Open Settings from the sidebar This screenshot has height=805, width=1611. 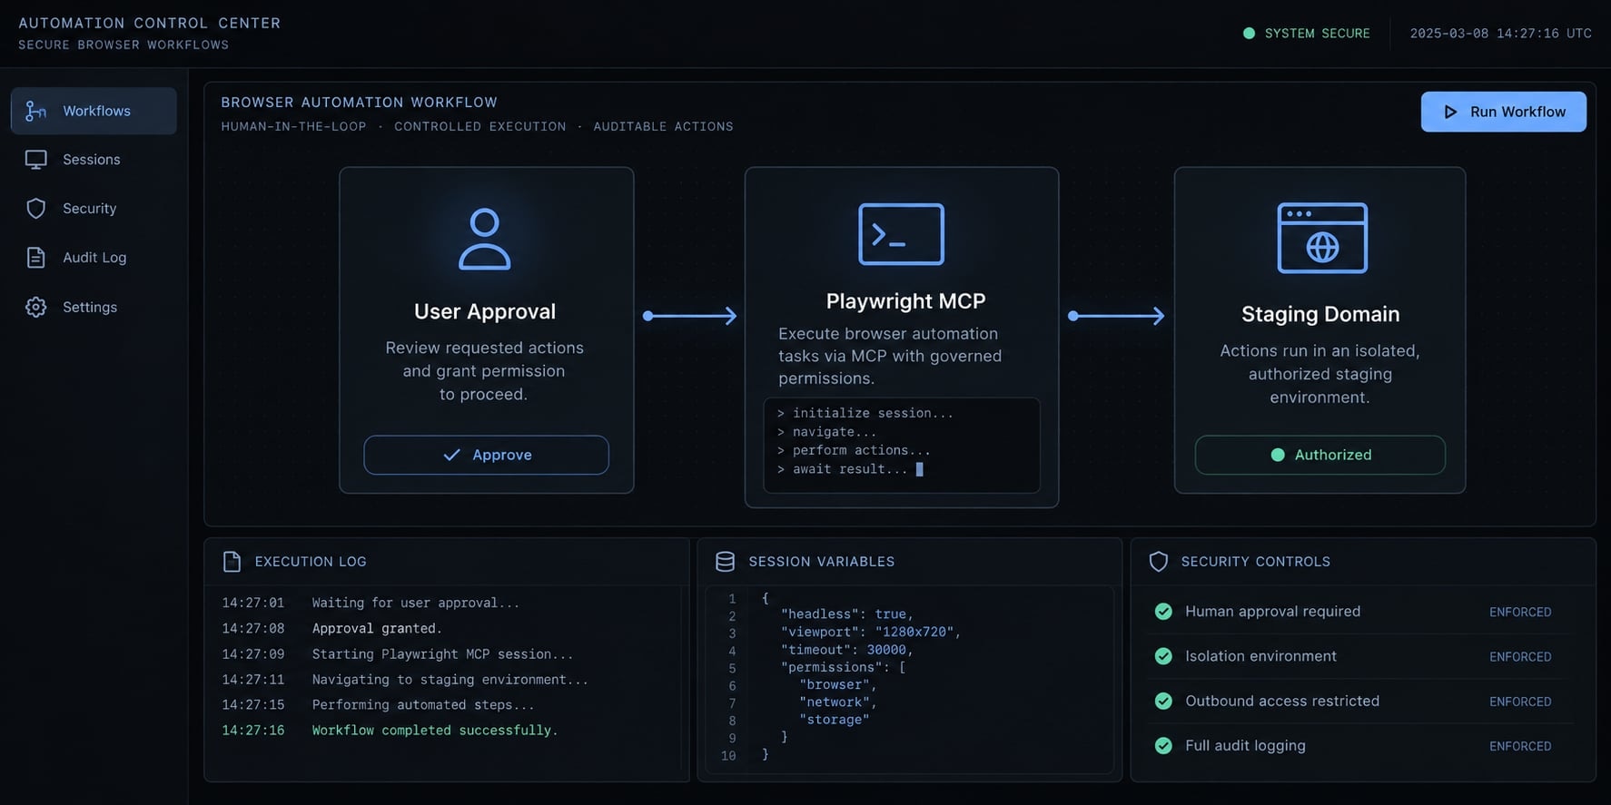94,307
